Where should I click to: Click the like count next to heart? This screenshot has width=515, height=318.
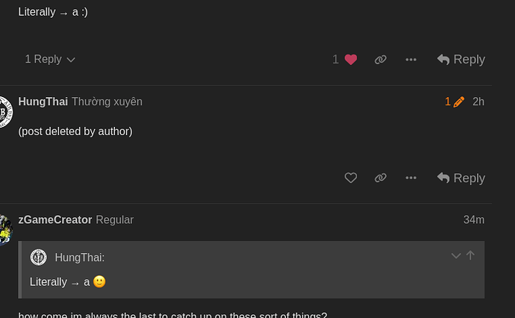336,60
